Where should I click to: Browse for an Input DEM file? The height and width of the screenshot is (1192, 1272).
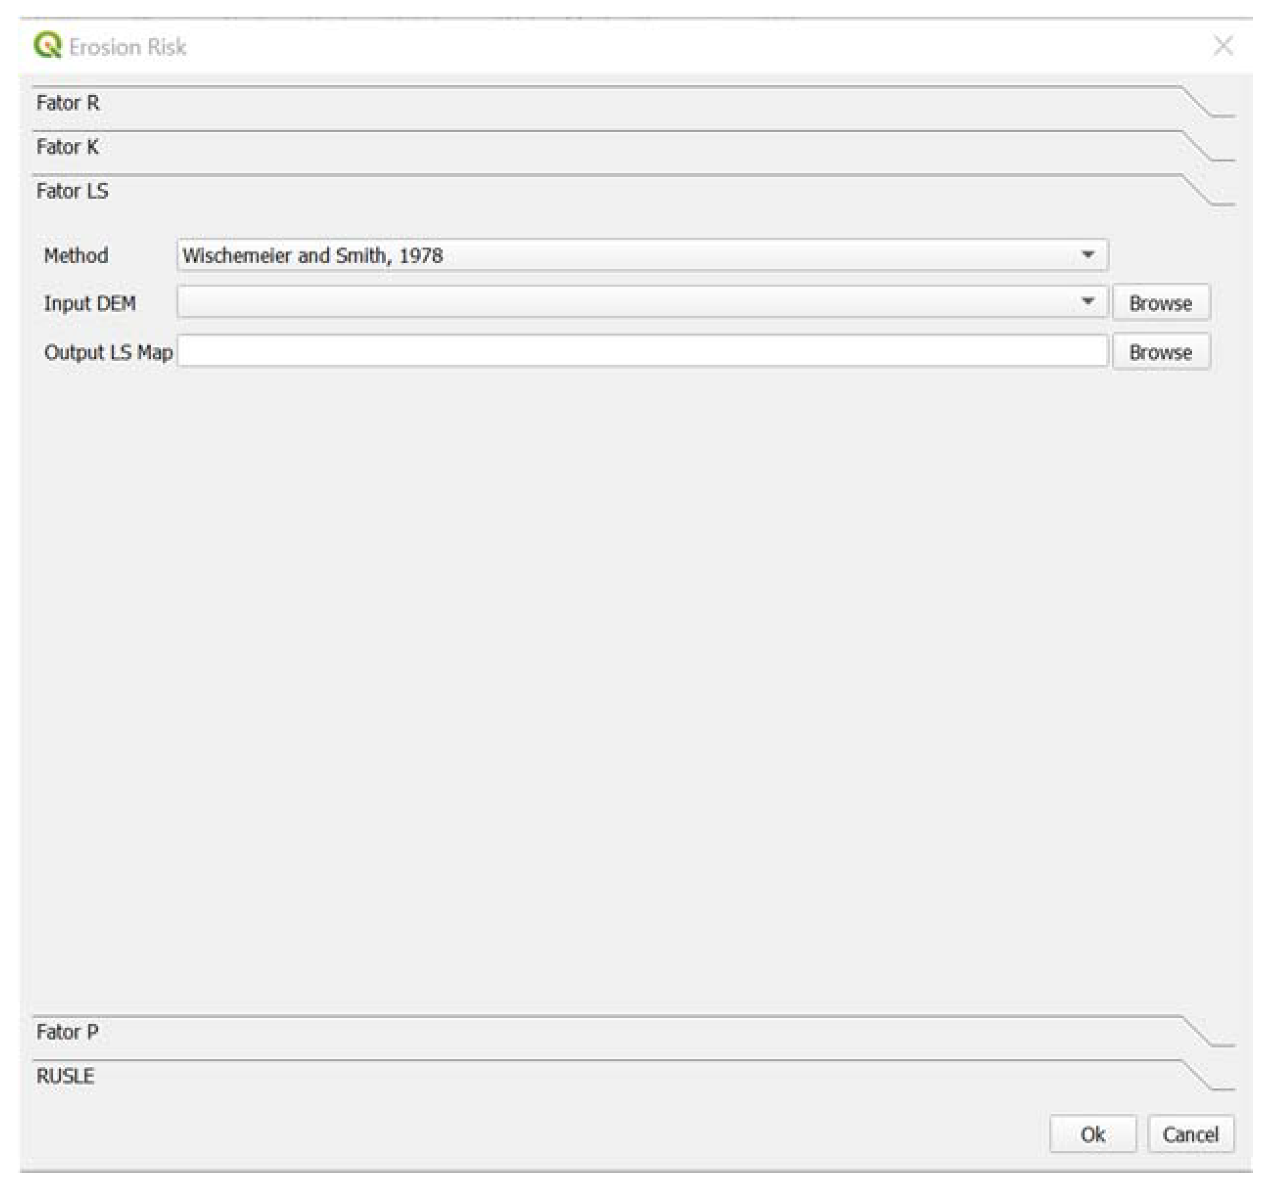click(1160, 302)
